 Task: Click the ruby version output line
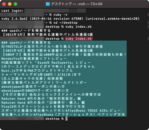(x=70, y=19)
